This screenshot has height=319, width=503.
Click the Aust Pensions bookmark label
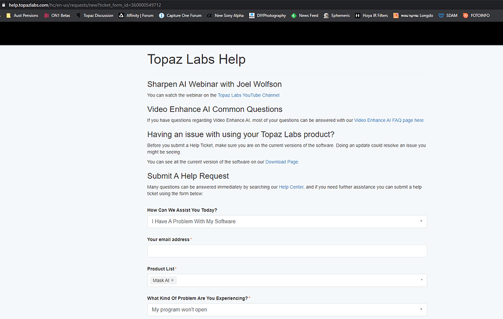click(26, 15)
